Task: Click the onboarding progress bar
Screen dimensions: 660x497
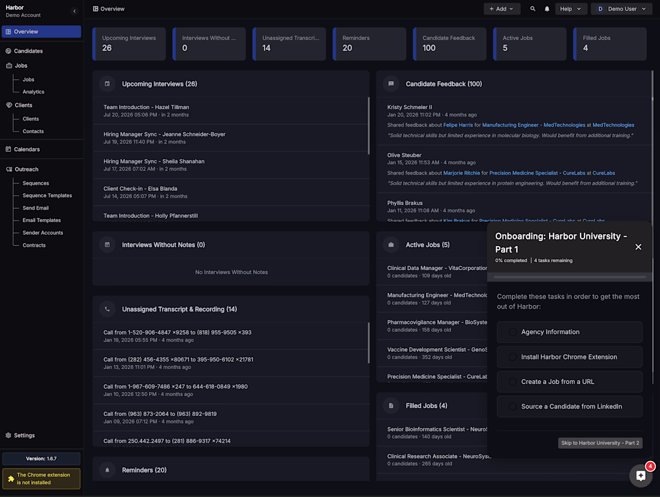Action: [x=569, y=277]
